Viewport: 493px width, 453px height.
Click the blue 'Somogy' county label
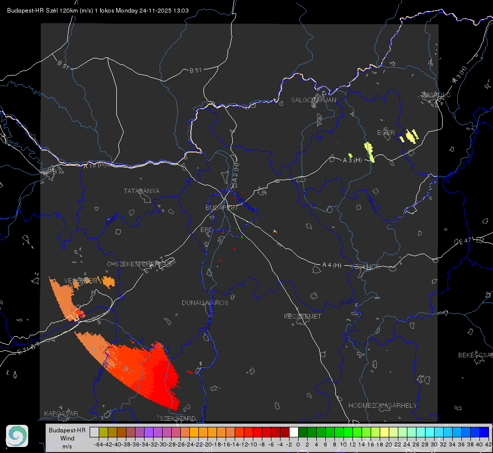tap(102, 371)
